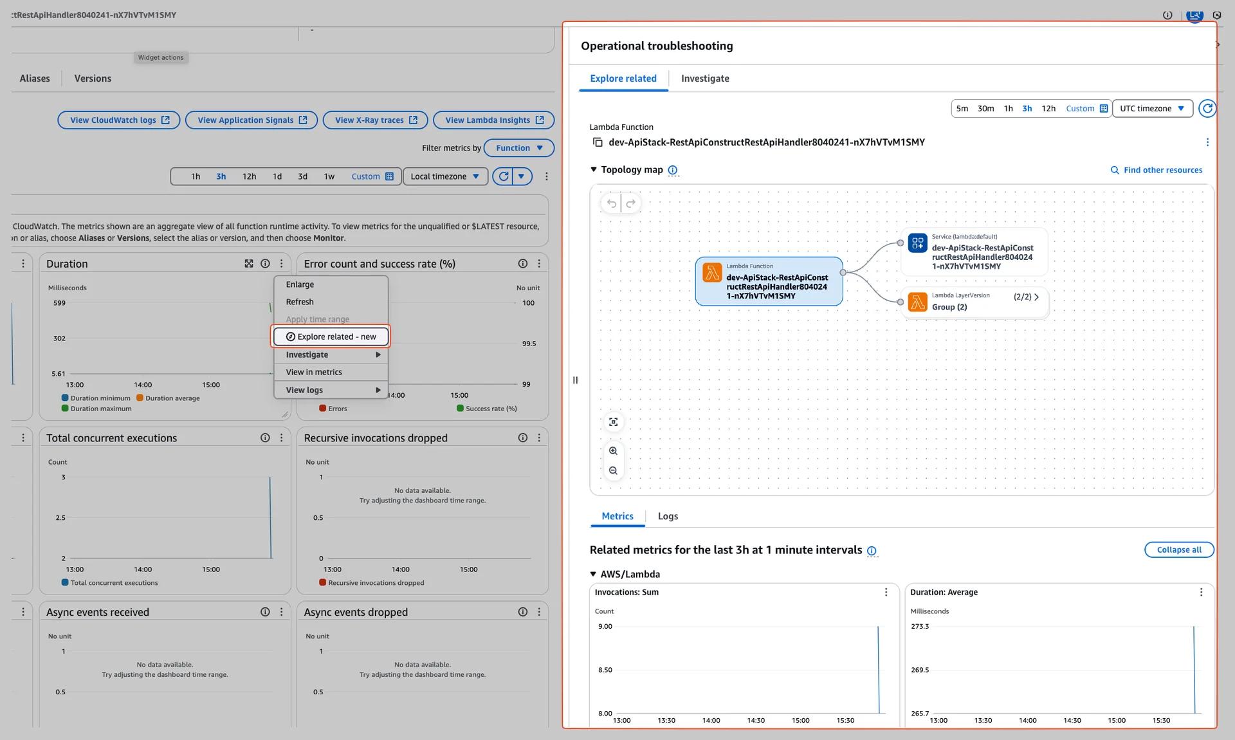Open the Local timezone dropdown
This screenshot has height=740, width=1235.
[x=445, y=176]
